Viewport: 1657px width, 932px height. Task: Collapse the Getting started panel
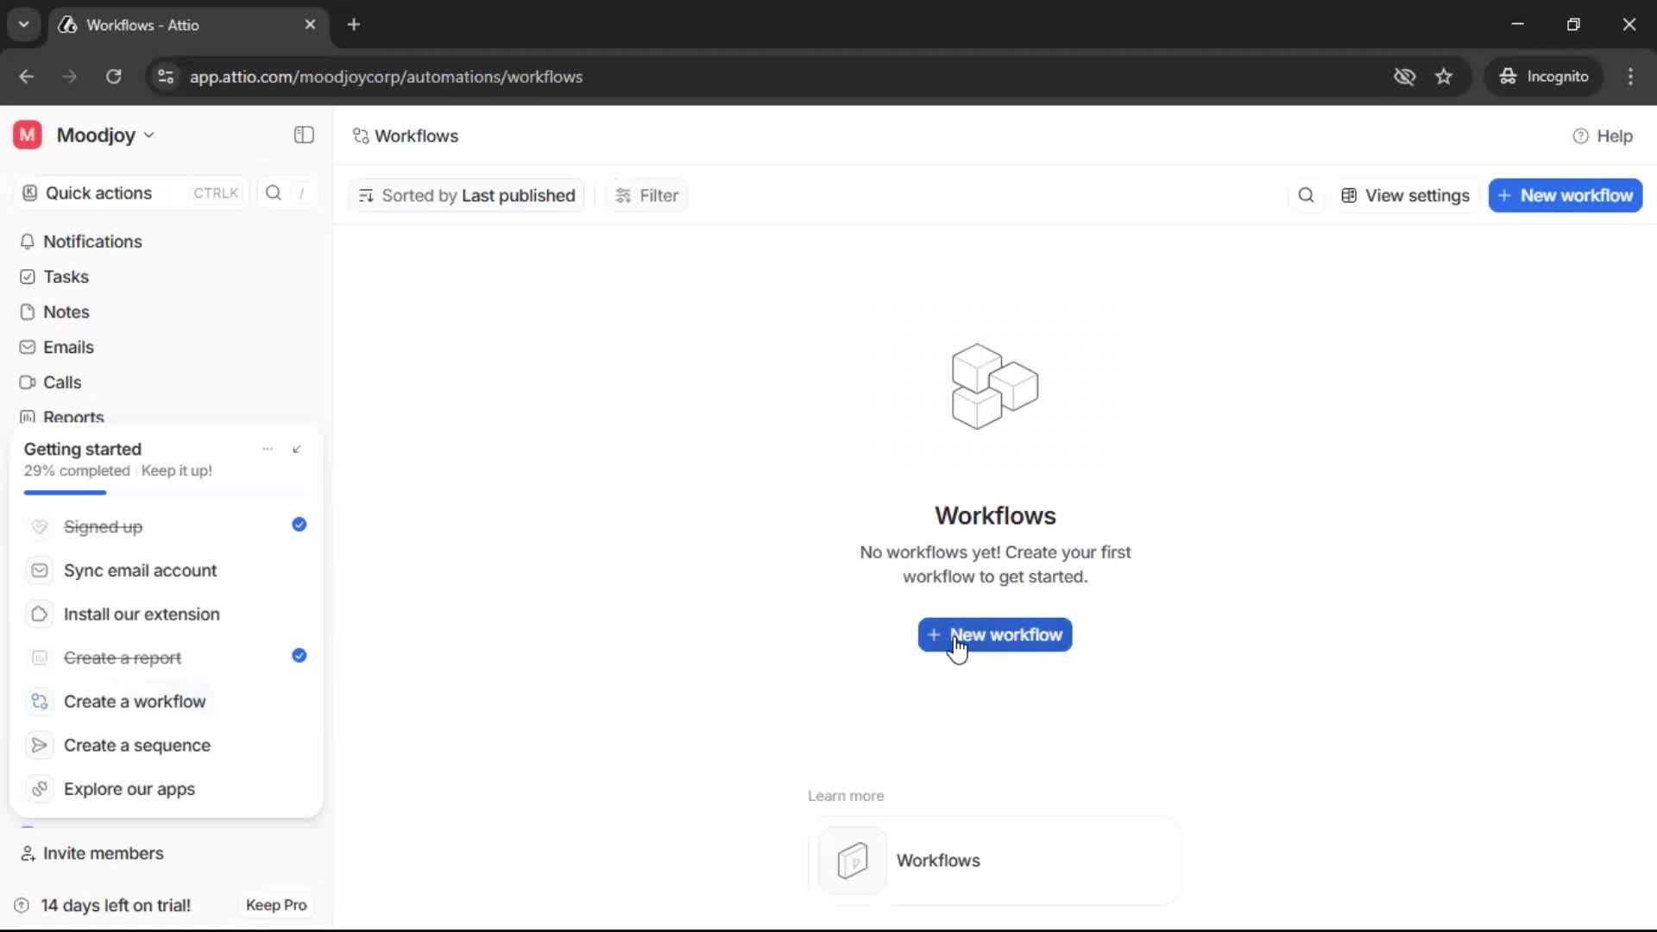(296, 449)
